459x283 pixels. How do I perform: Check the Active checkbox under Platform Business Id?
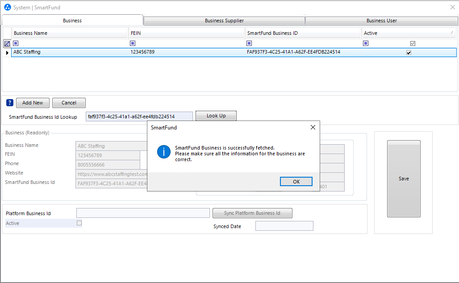[79, 223]
